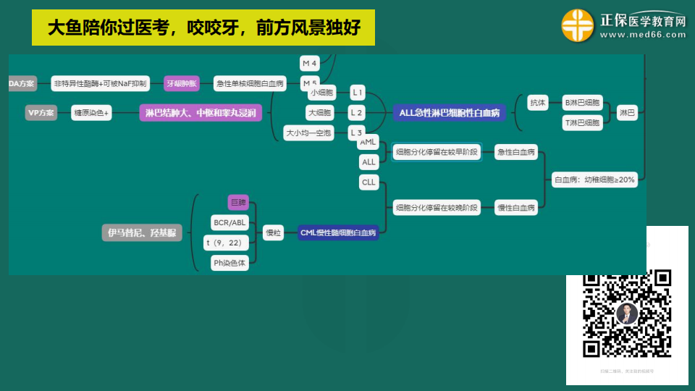
Task: Select the 淋巴结肿大、中枢和睾丸浸润 node
Action: pos(201,113)
